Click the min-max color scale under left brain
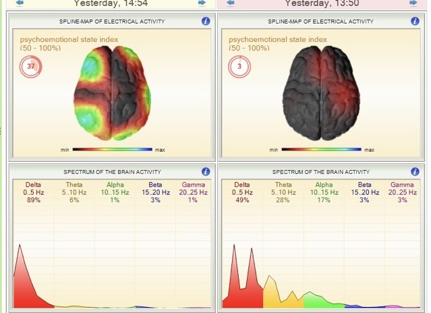This screenshot has width=431, height=313. click(113, 150)
